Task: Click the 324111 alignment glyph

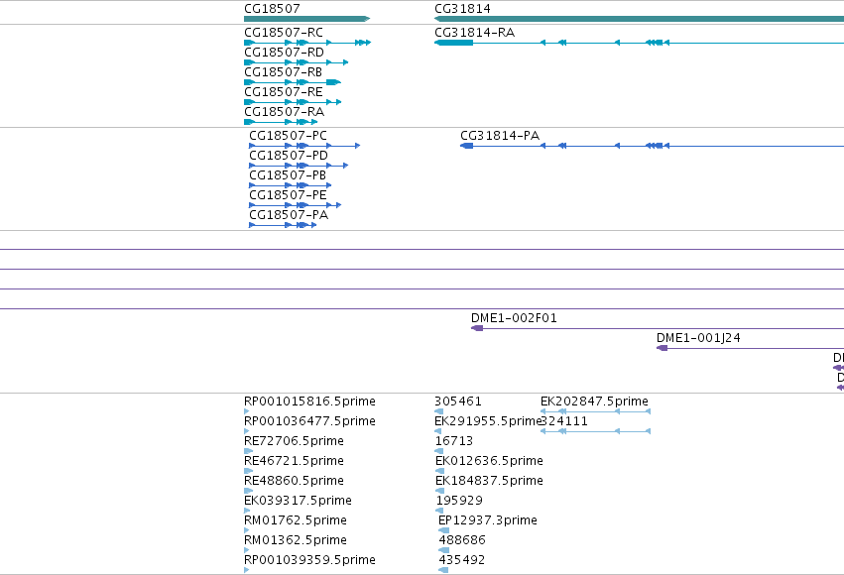Action: click(x=595, y=431)
